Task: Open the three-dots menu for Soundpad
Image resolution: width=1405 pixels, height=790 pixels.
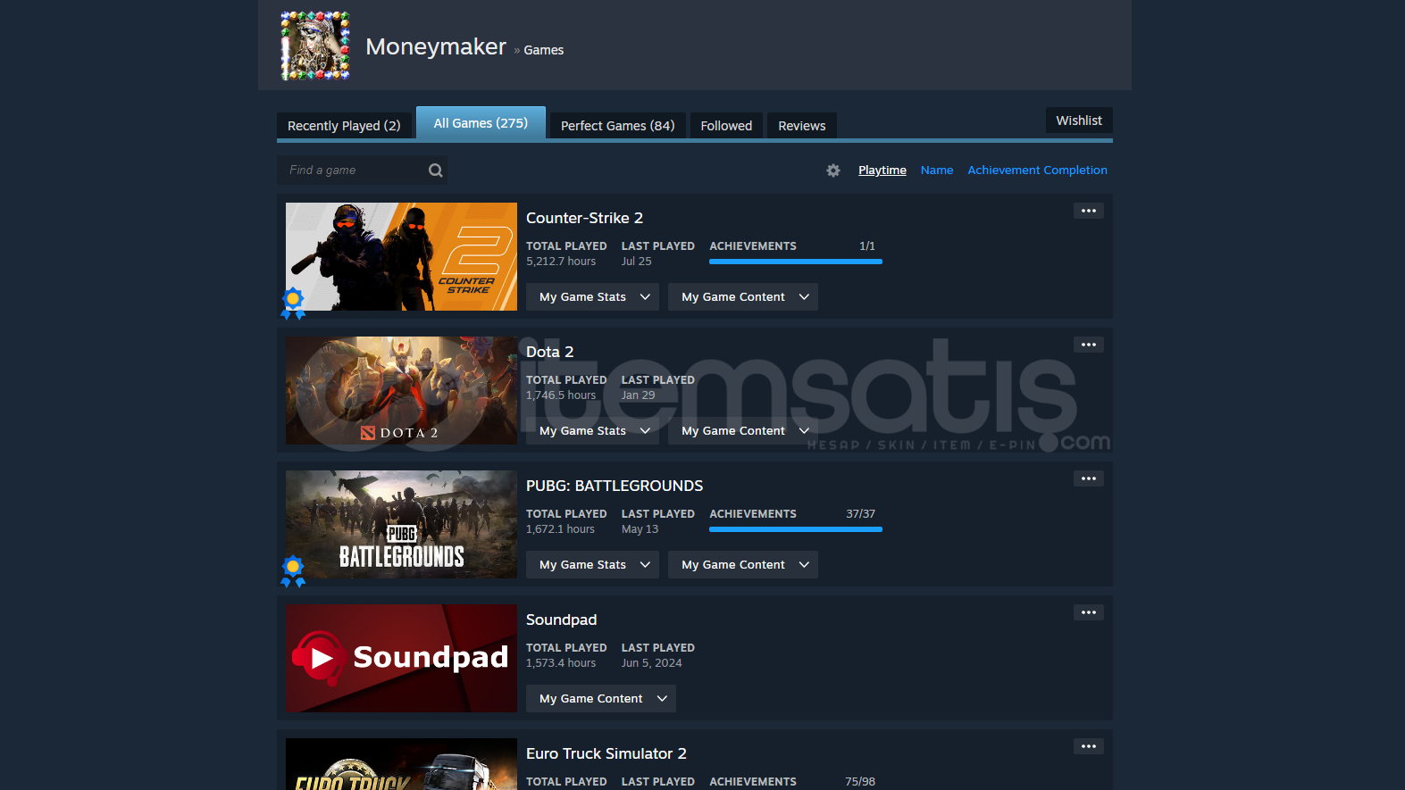Action: coord(1088,612)
